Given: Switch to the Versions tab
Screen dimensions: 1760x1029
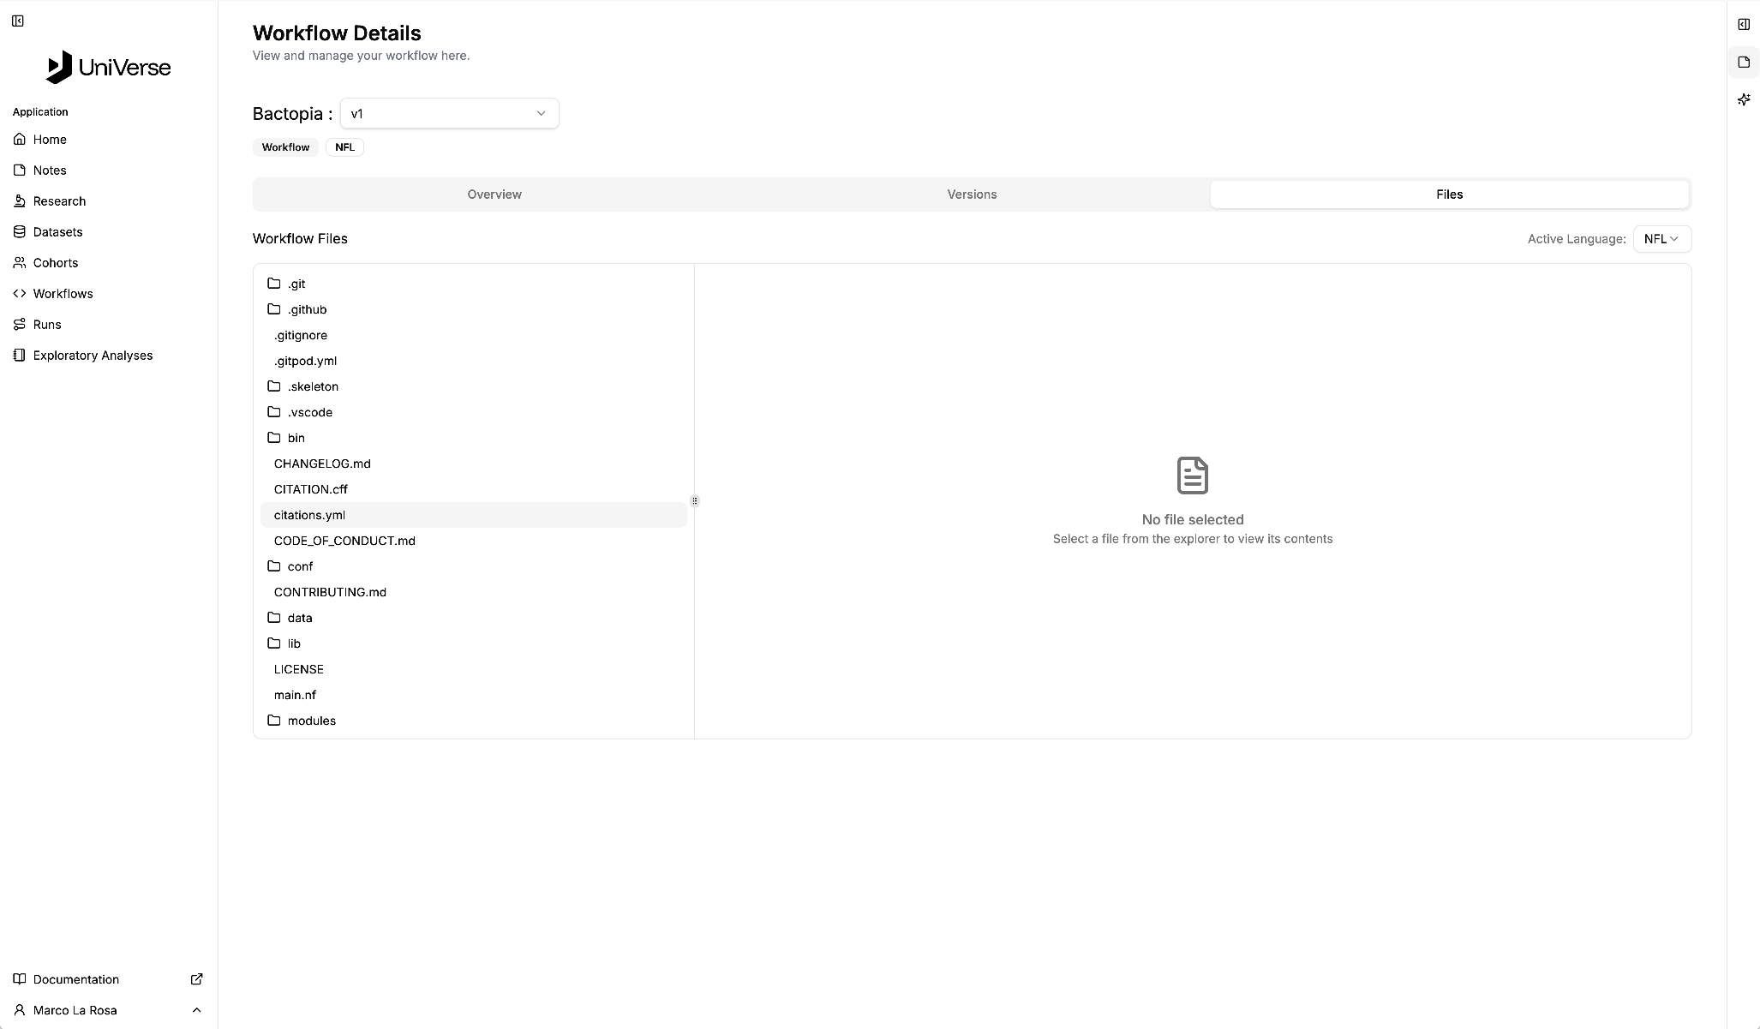Looking at the screenshot, I should 972,194.
